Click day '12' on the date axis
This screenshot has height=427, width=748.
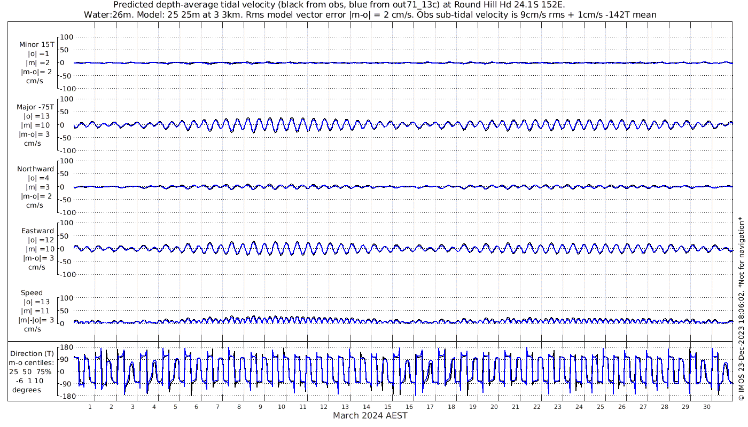[324, 407]
